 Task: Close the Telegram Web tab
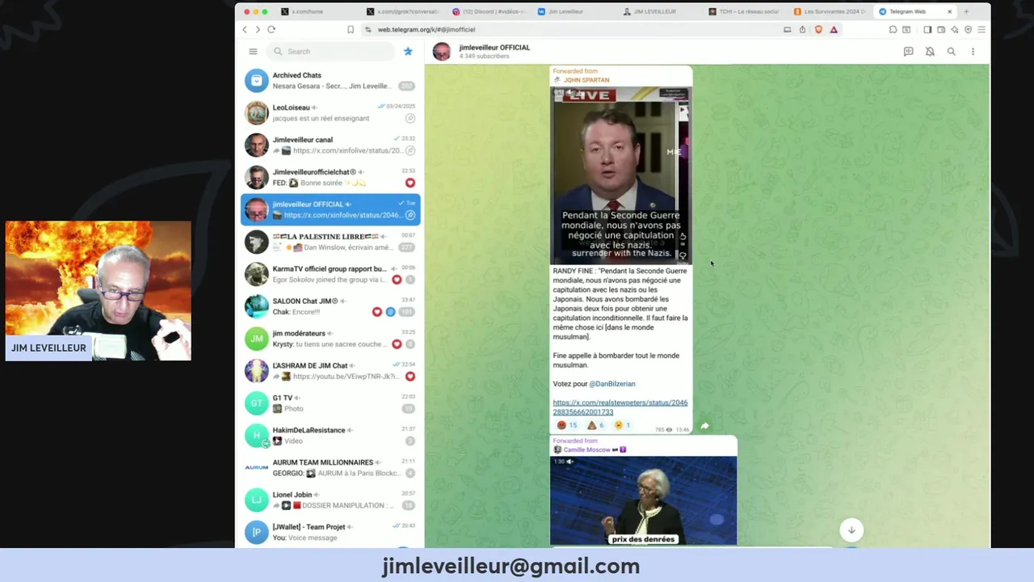(x=949, y=11)
